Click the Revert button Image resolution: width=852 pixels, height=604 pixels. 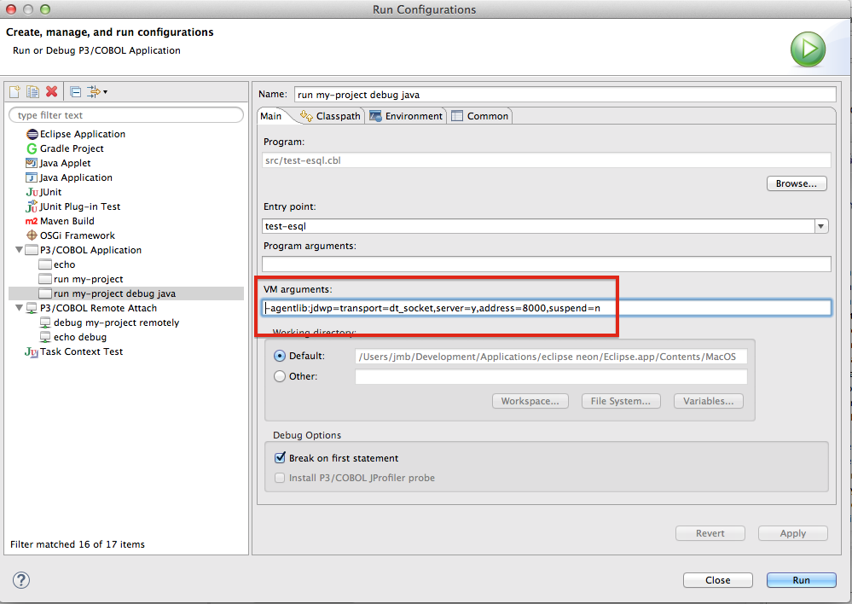(710, 533)
